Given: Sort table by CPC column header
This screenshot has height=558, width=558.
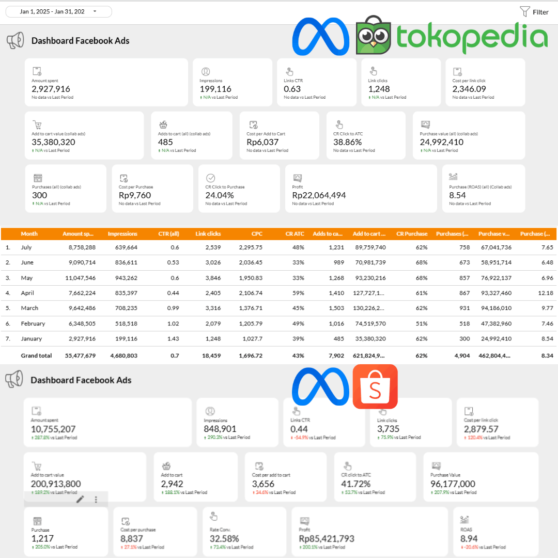Looking at the screenshot, I should 257,234.
